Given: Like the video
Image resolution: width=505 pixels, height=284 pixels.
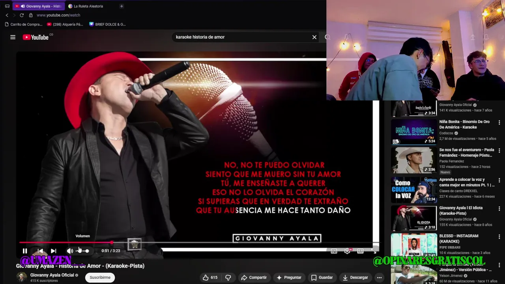Looking at the screenshot, I should (x=210, y=278).
